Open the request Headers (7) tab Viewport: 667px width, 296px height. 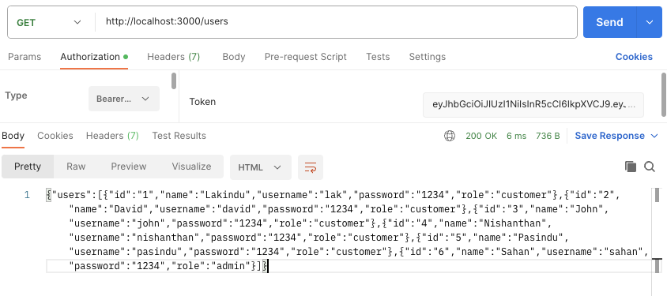coord(174,57)
